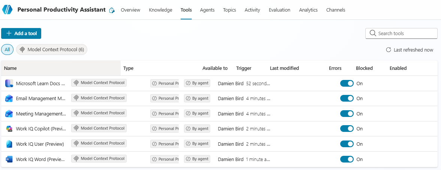
Task: Open the Channels tab
Action: tap(336, 10)
